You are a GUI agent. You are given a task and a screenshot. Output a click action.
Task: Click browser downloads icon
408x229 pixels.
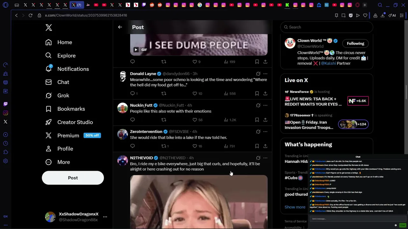[x=382, y=15]
